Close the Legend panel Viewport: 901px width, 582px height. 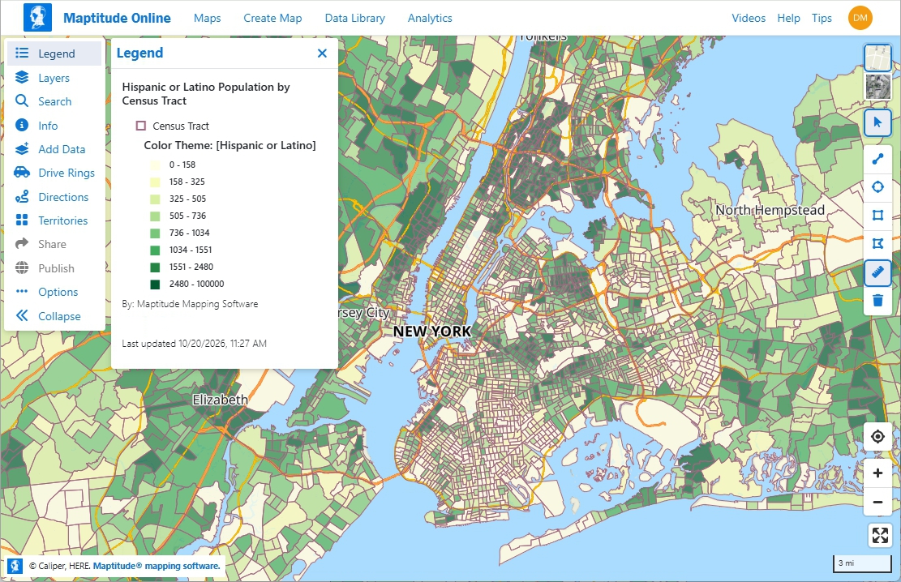click(x=322, y=53)
